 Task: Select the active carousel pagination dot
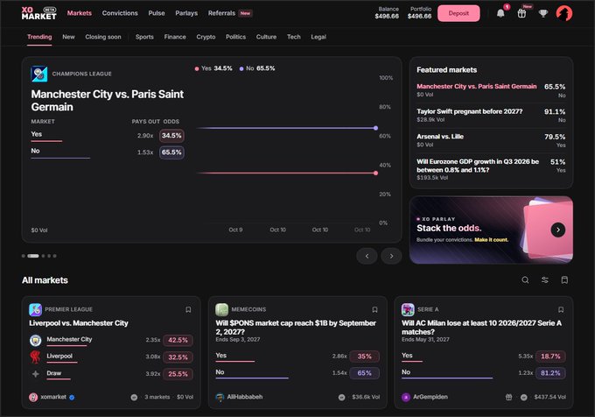coord(33,256)
